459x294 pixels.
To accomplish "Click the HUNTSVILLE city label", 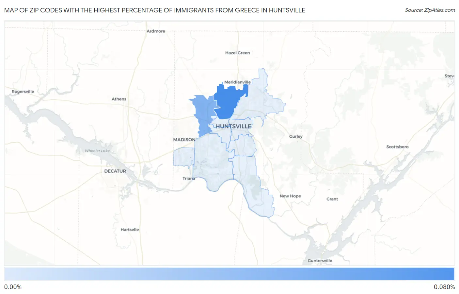I will point(233,126).
